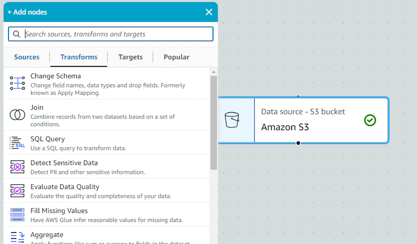This screenshot has width=417, height=244.
Task: Click the Aggregate transform icon
Action: [17, 237]
